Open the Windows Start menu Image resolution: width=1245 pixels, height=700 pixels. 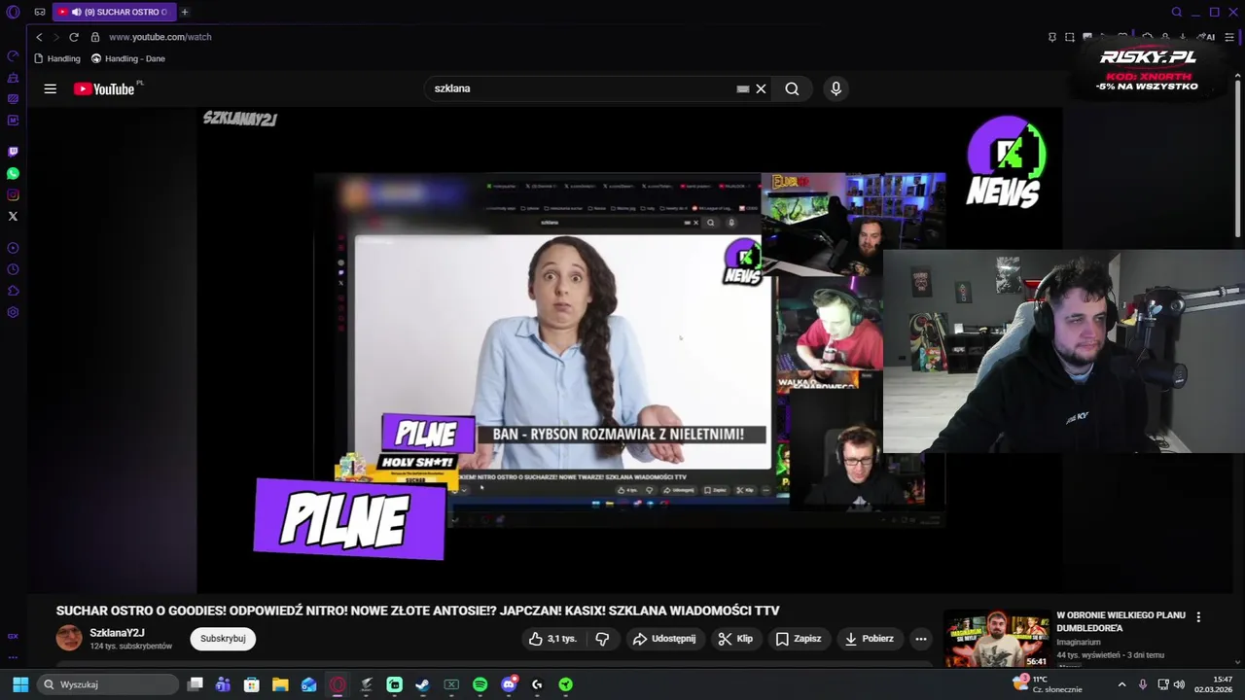pos(20,684)
